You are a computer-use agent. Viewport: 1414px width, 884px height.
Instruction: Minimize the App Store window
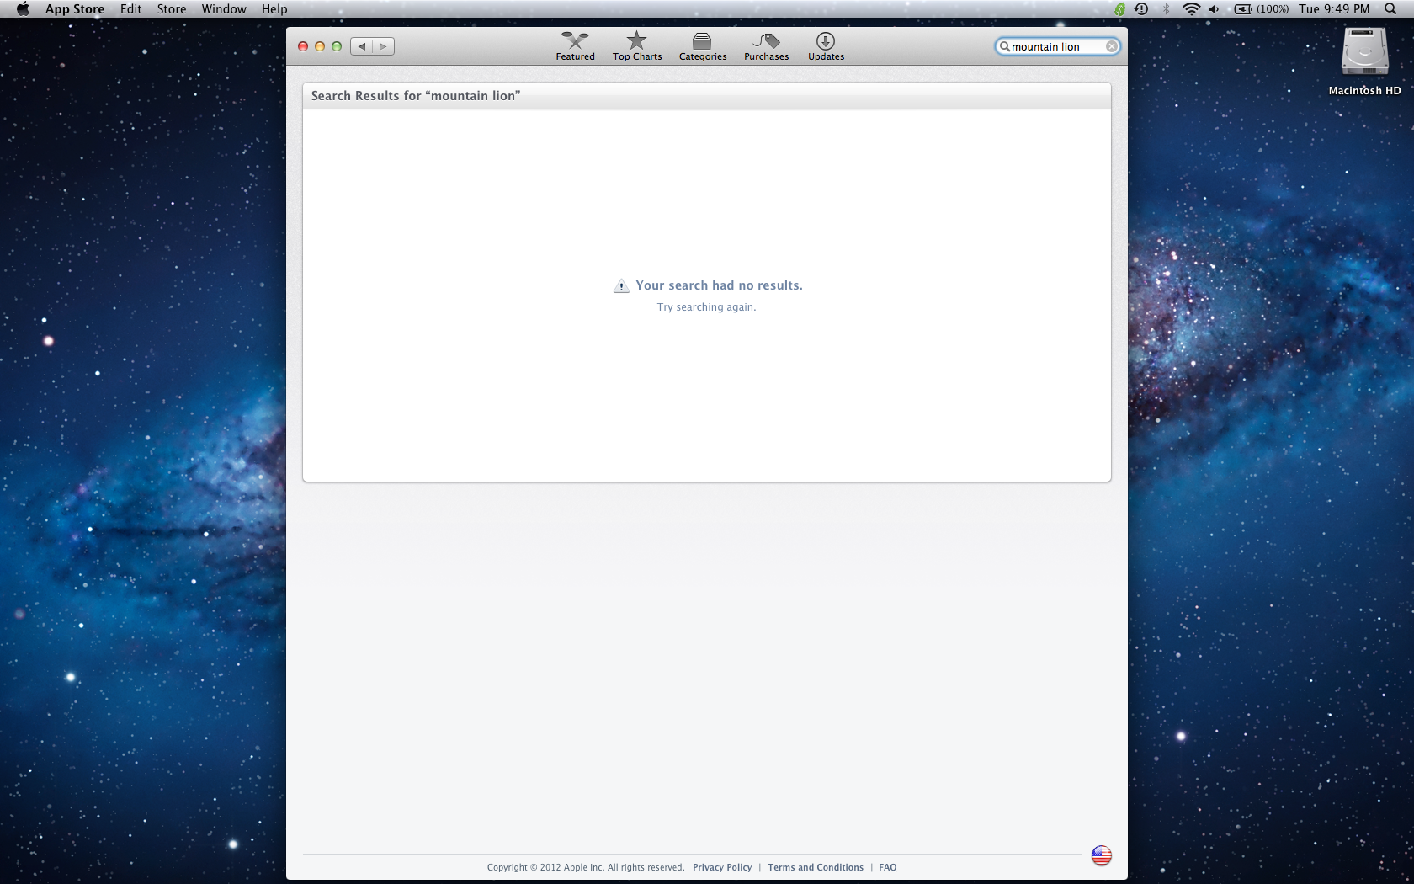tap(320, 46)
